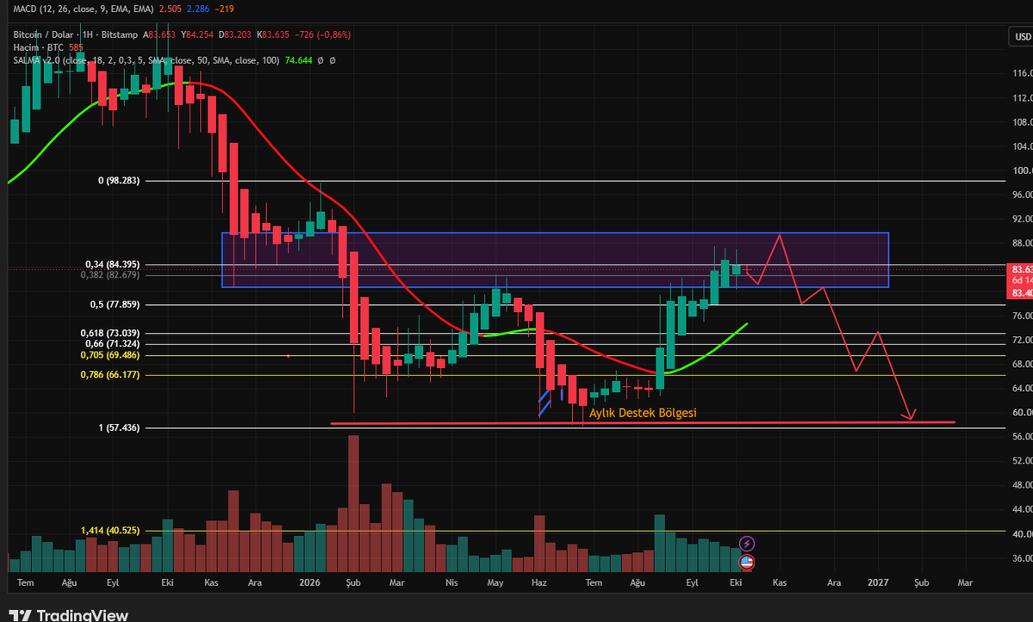Viewport: 1033px width, 622px height.
Task: Select the Fibonacci level 1 (57.436) label
Action: coord(119,427)
